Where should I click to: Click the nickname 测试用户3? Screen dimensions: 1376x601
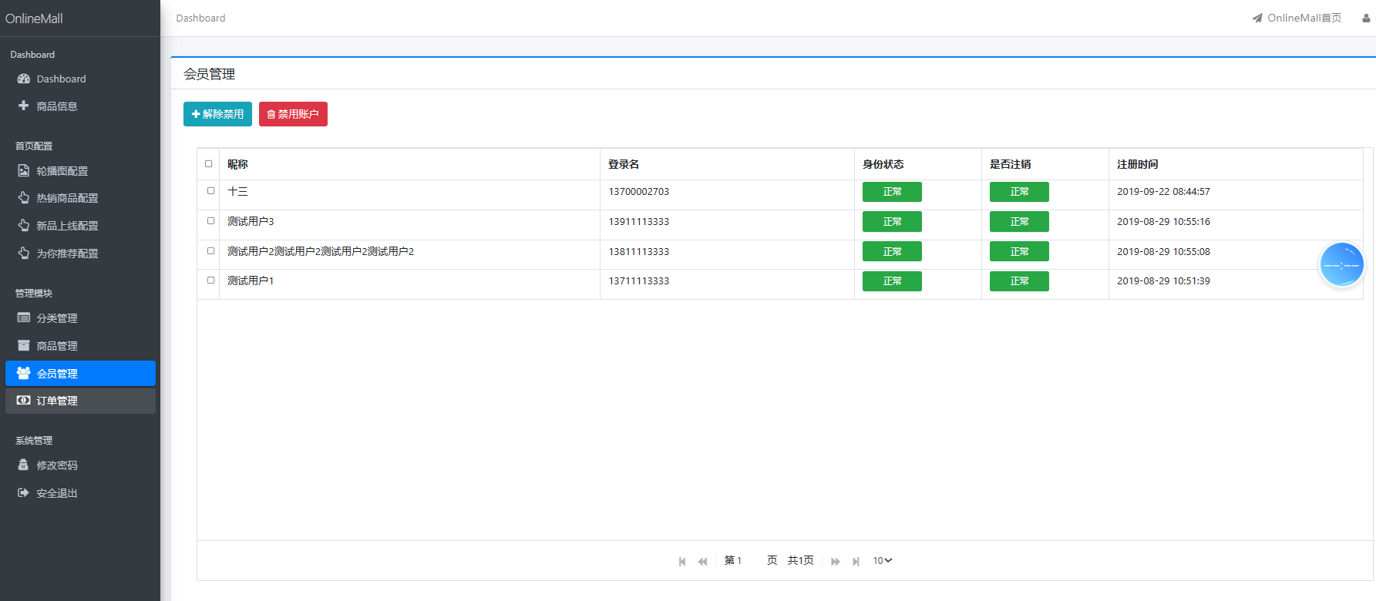[251, 222]
